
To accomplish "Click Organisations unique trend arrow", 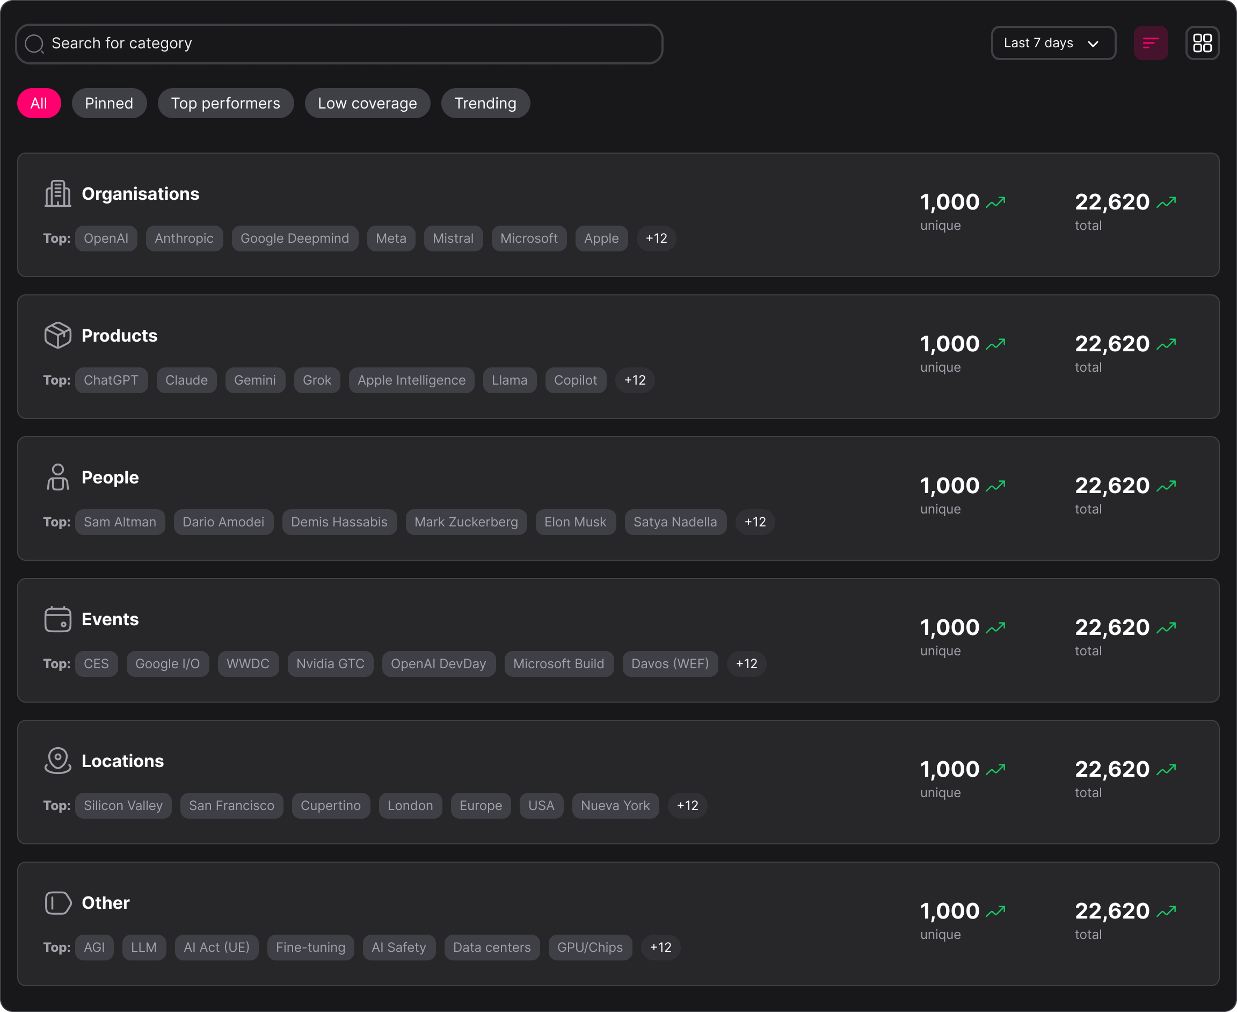I will click(x=996, y=203).
